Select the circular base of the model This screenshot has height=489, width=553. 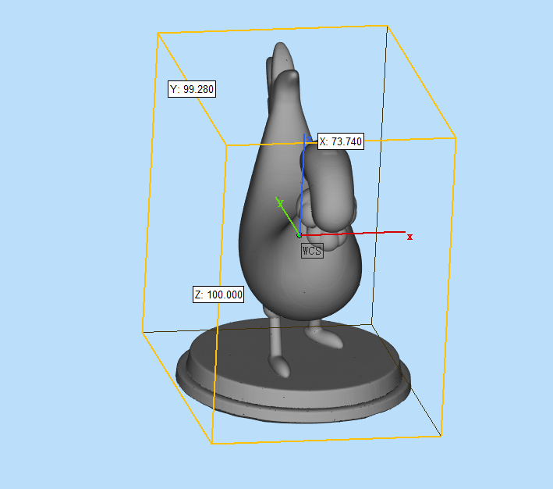pos(293,371)
